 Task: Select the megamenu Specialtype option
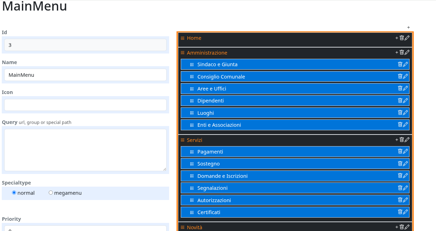51,193
